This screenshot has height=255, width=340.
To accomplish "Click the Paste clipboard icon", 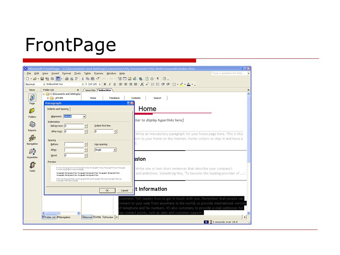I will (x=92, y=79).
